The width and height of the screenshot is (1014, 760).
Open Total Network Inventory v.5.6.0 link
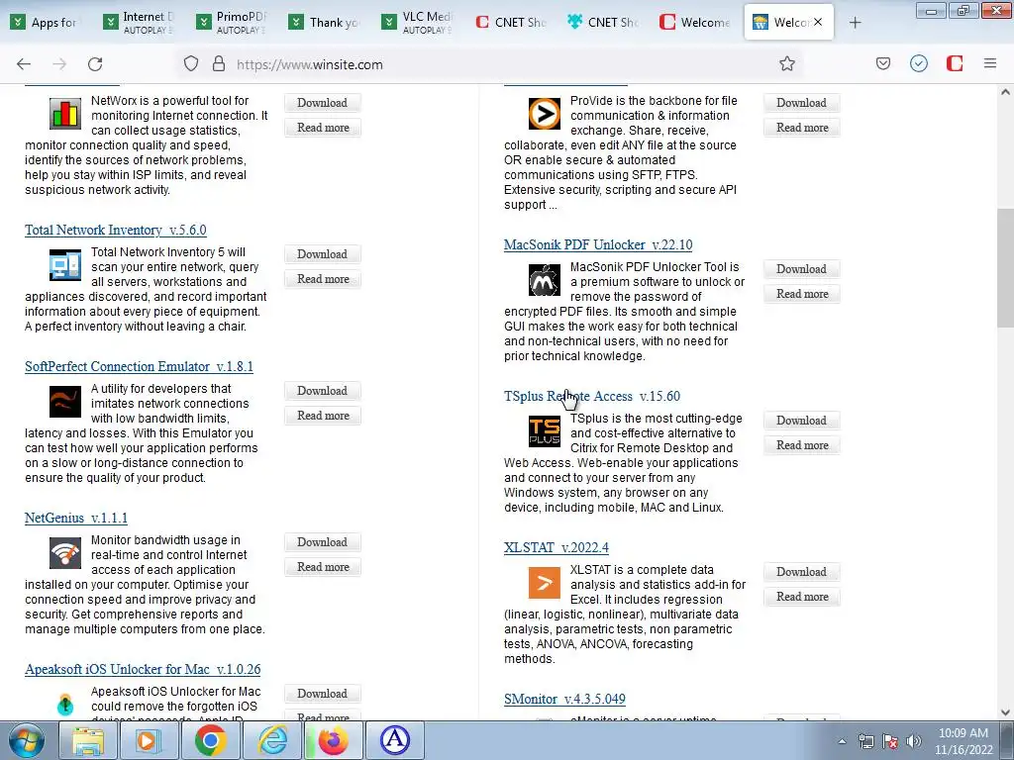click(116, 230)
